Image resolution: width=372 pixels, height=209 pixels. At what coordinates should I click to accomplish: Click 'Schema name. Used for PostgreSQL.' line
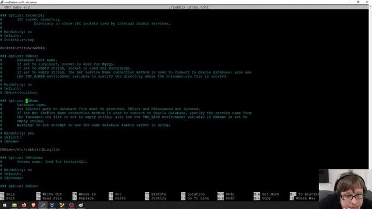52,161
